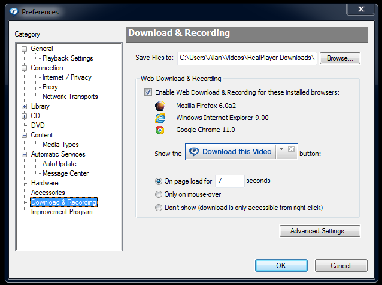
Task: Toggle Enable Web Download & Recording checkbox
Action: [x=148, y=92]
